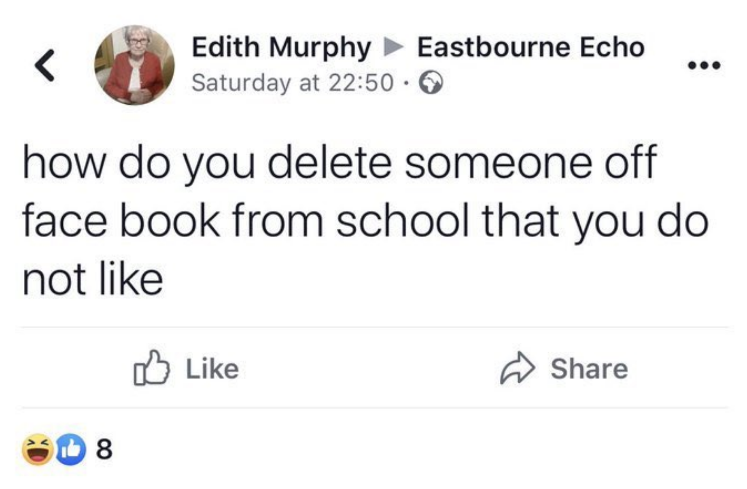
Task: Click the laughing Haha reaction emoji
Action: [x=38, y=449]
